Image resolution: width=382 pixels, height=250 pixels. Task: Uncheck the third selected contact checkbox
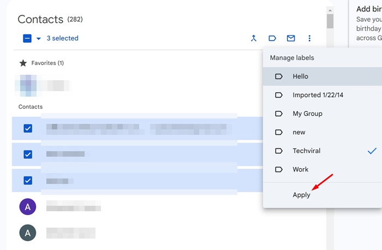pos(28,181)
